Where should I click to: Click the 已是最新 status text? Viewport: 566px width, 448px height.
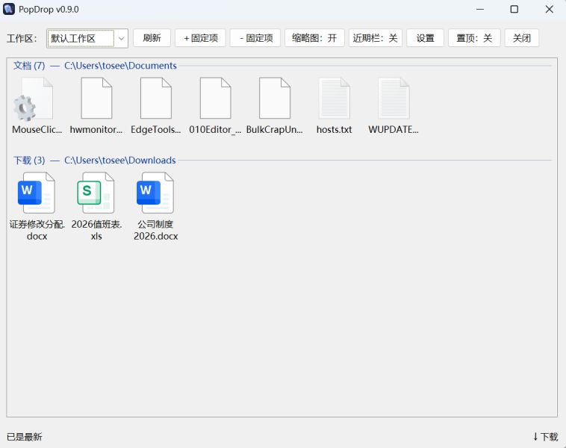click(24, 437)
